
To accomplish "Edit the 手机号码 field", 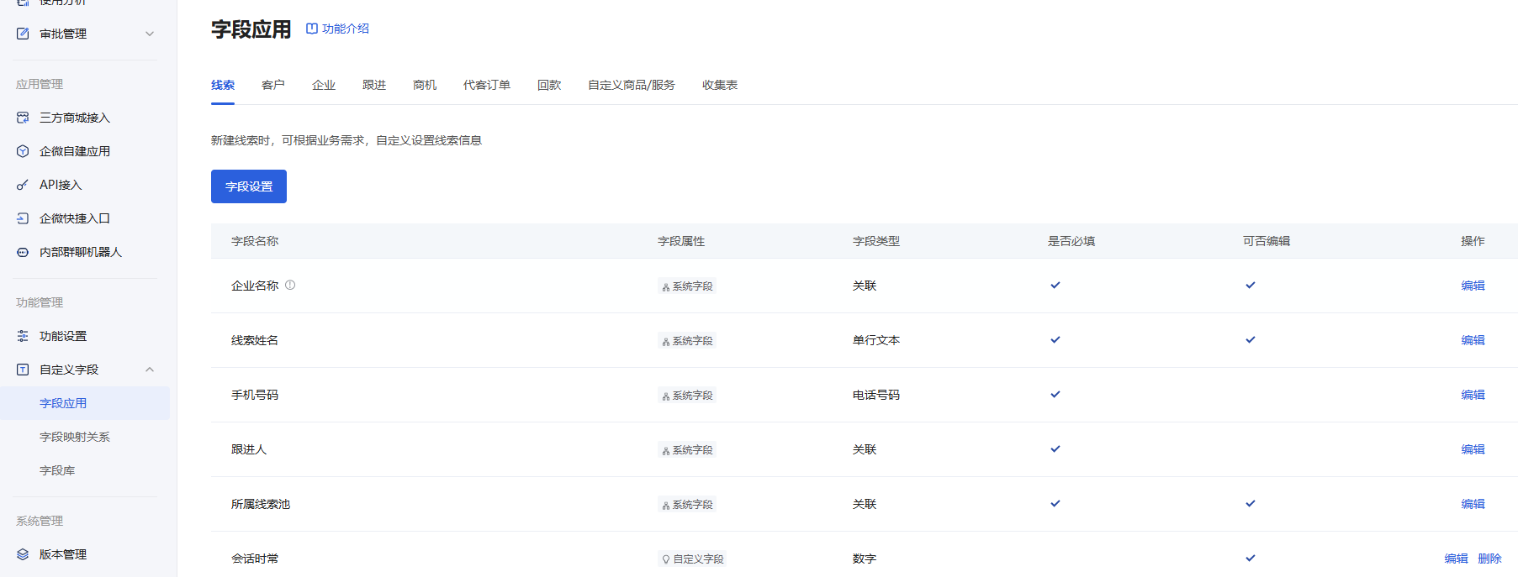I will pos(1473,395).
